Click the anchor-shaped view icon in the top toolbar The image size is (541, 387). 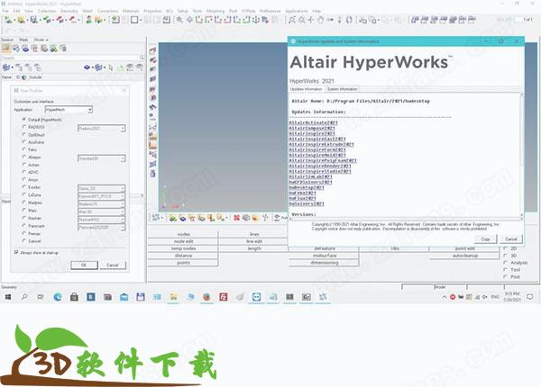256,20
